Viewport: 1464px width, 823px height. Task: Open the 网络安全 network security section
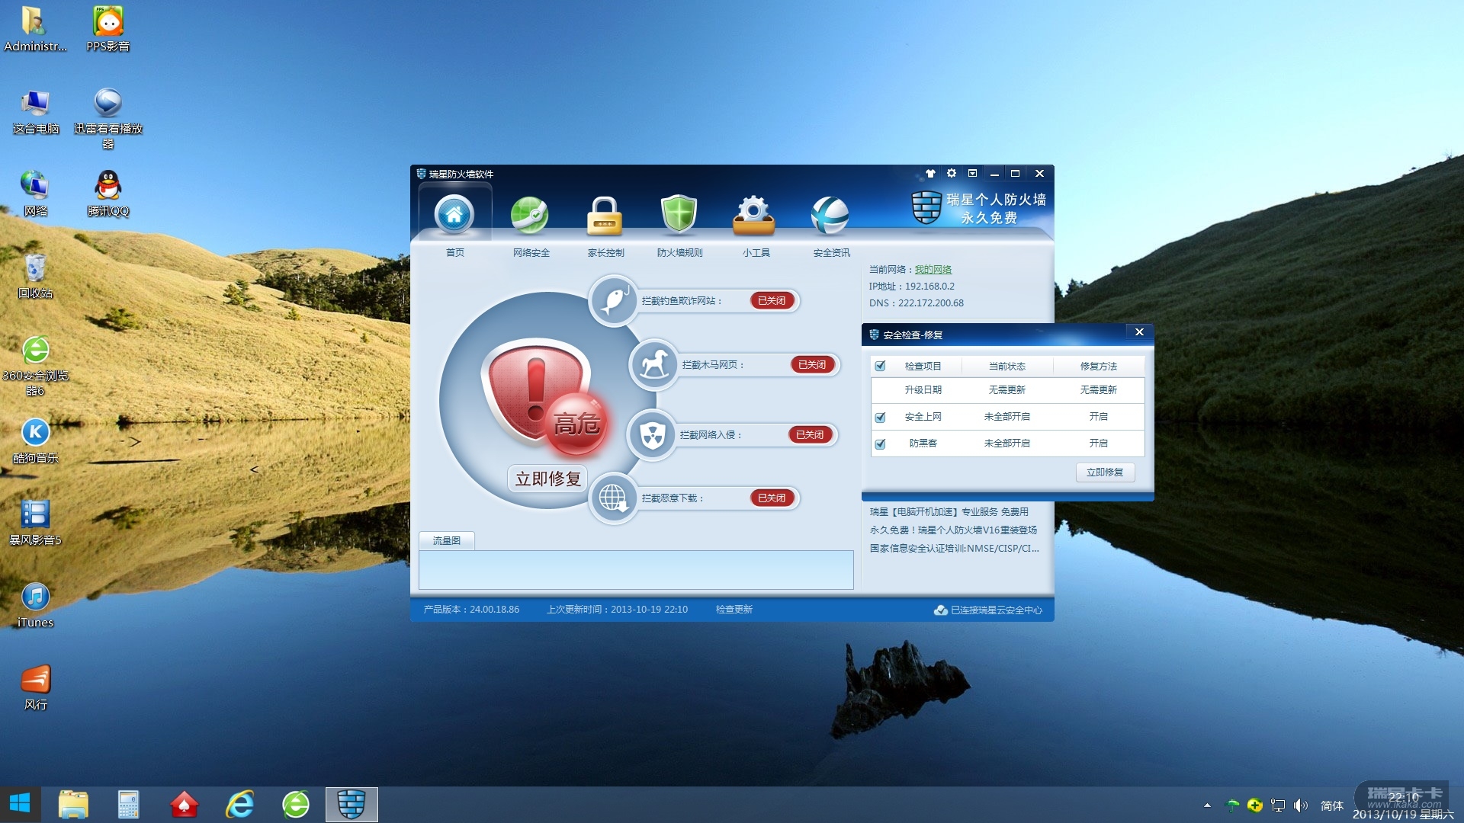(530, 216)
